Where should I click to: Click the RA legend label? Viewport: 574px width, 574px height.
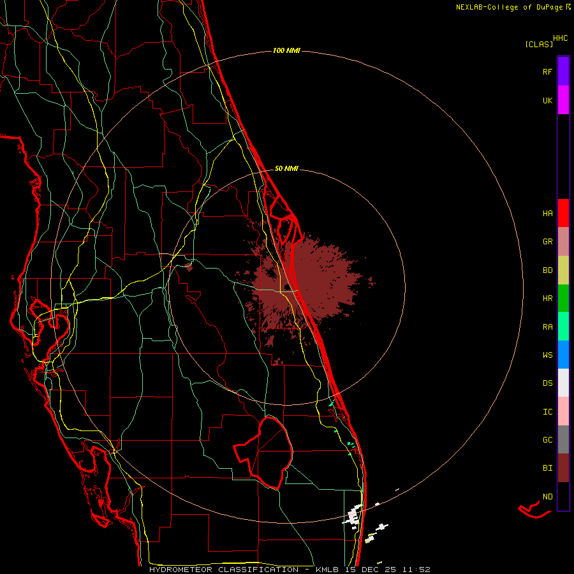[547, 327]
